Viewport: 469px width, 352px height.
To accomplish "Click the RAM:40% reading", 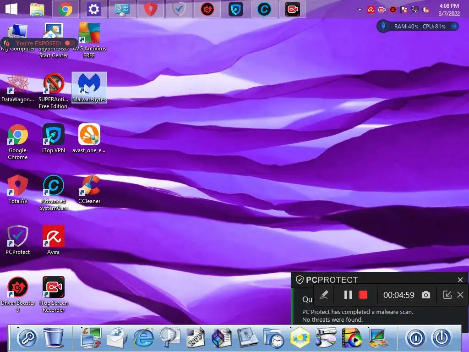I will coord(406,26).
